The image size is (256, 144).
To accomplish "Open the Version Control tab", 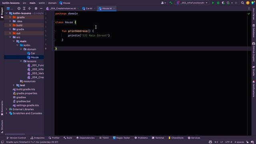I will coord(16,138).
